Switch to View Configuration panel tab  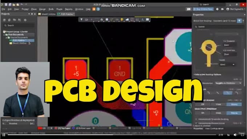point(214,128)
